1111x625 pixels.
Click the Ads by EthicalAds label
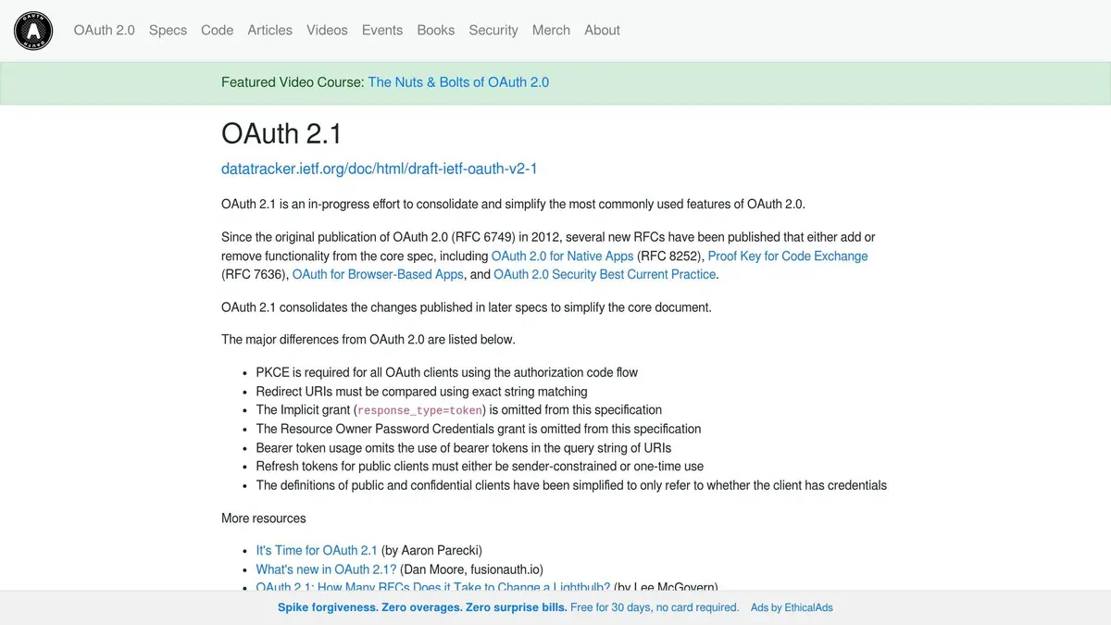point(792,607)
